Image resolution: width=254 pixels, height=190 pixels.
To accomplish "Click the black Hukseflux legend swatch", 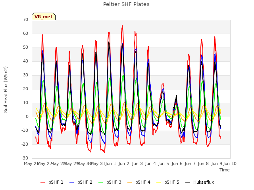I will [187, 183].
